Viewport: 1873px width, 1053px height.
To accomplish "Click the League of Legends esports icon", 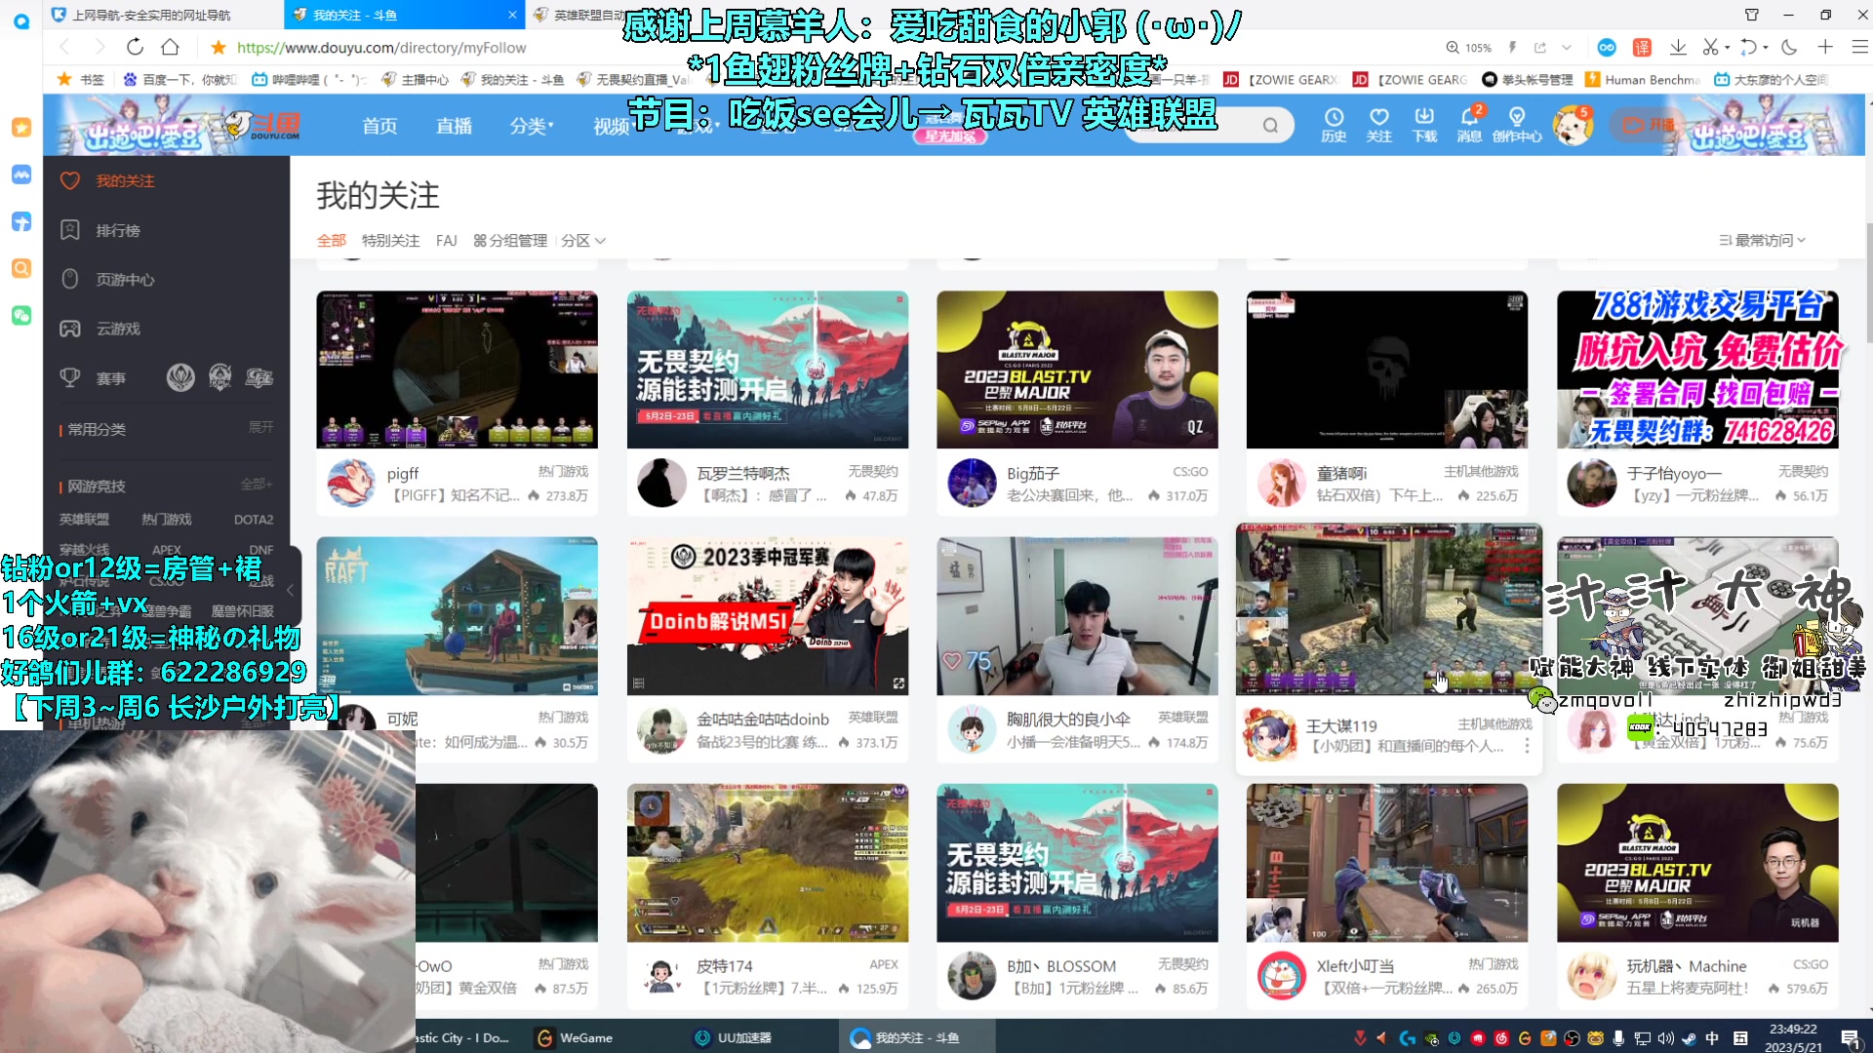I will coord(180,377).
